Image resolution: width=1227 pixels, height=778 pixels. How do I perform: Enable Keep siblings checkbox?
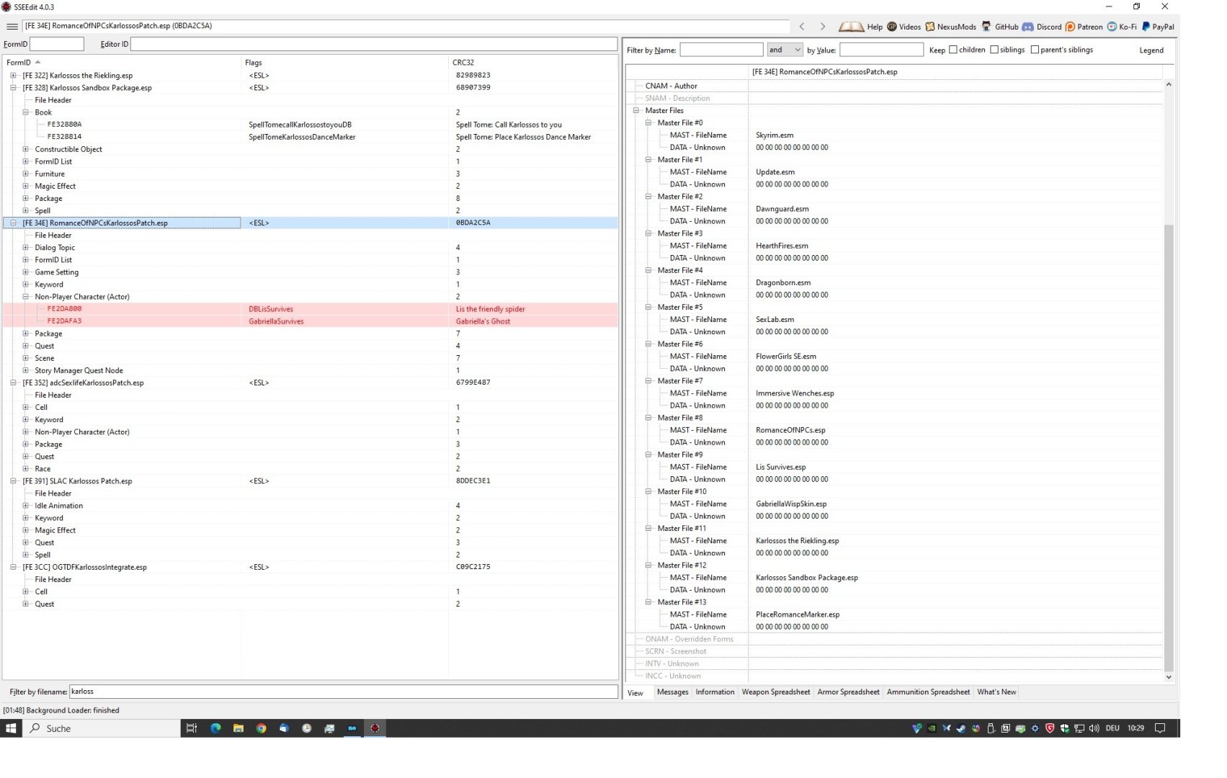point(994,50)
